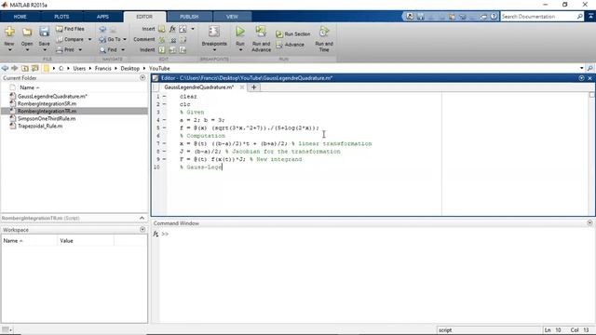The height and width of the screenshot is (335, 596).
Task: Click the Find magnifier icon in ribbon
Action: coord(102,49)
